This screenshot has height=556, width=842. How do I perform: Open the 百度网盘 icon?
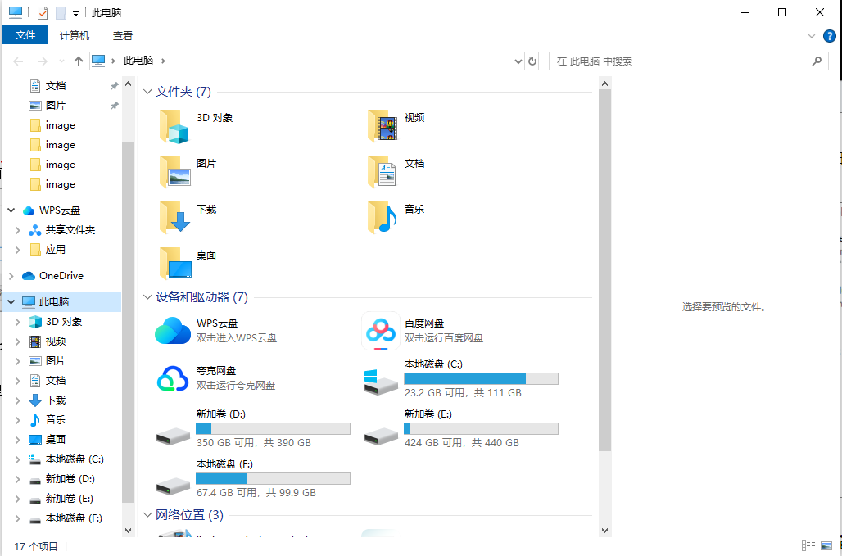coord(381,331)
